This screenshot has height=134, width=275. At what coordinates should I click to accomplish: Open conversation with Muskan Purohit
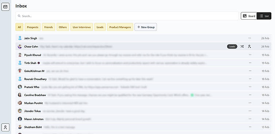(x=143, y=103)
